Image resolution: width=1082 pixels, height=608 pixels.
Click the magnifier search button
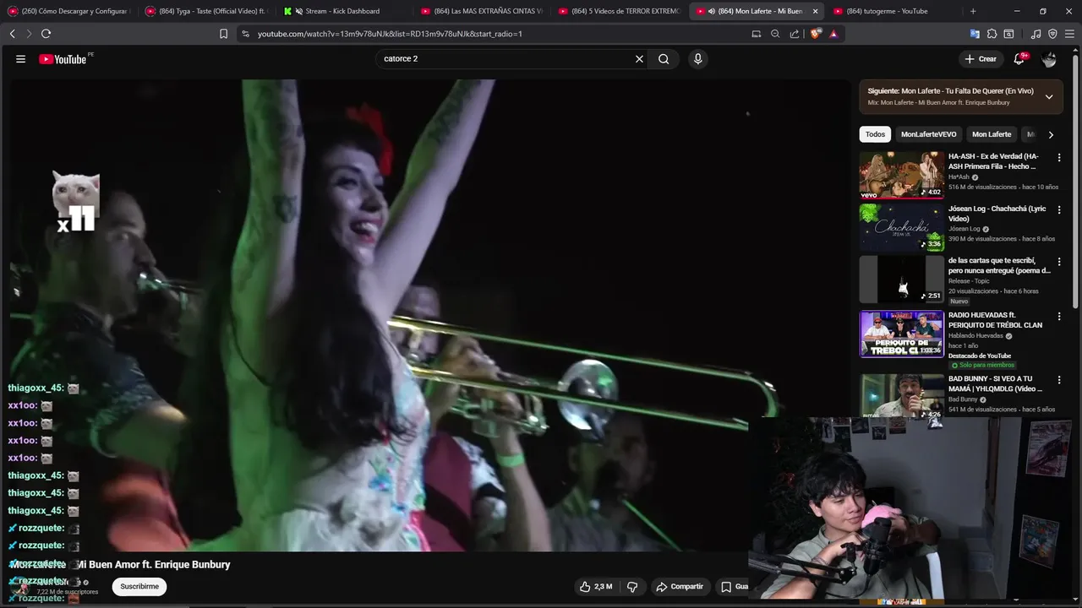(664, 59)
